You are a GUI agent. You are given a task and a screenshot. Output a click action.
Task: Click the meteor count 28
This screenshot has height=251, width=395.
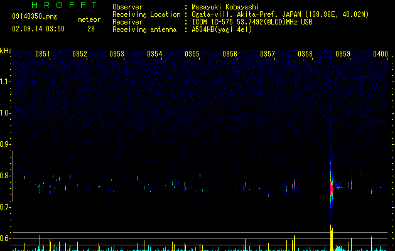pyautogui.click(x=91, y=29)
